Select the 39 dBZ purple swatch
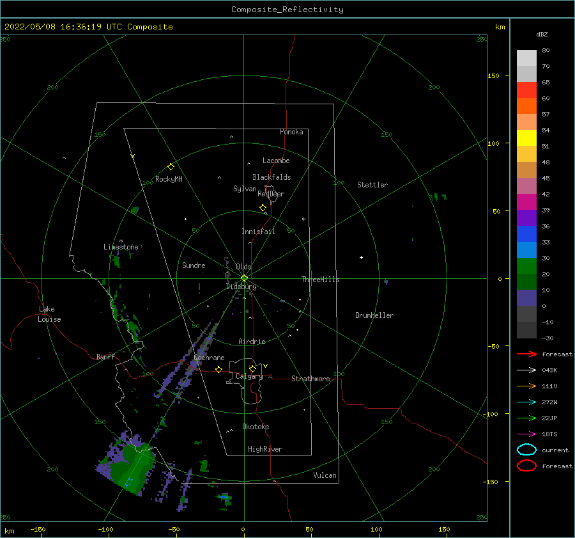This screenshot has width=575, height=538. coord(526,218)
